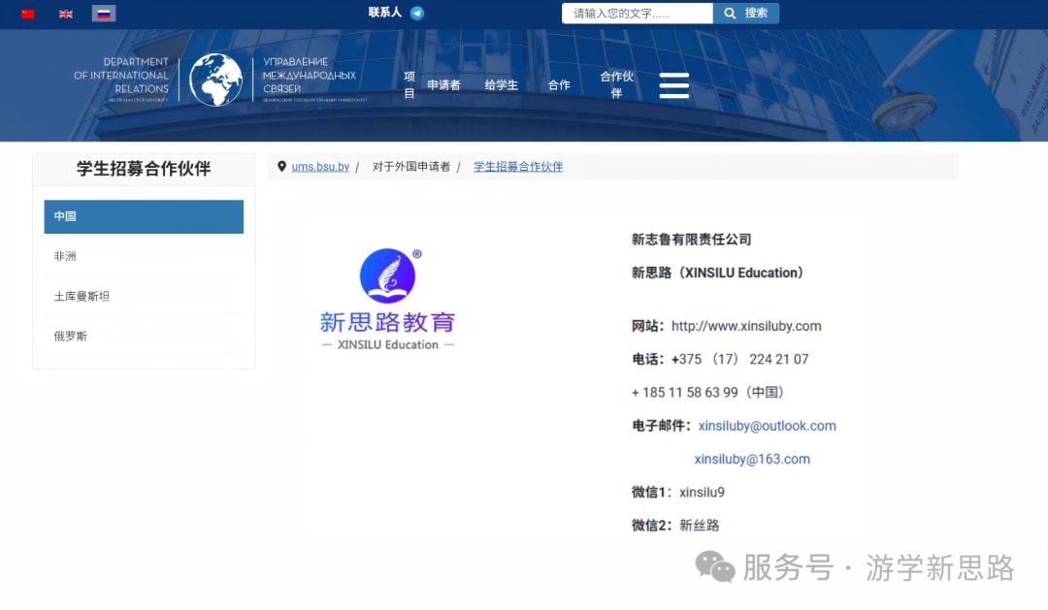Open the Telegram contact icon

[417, 14]
